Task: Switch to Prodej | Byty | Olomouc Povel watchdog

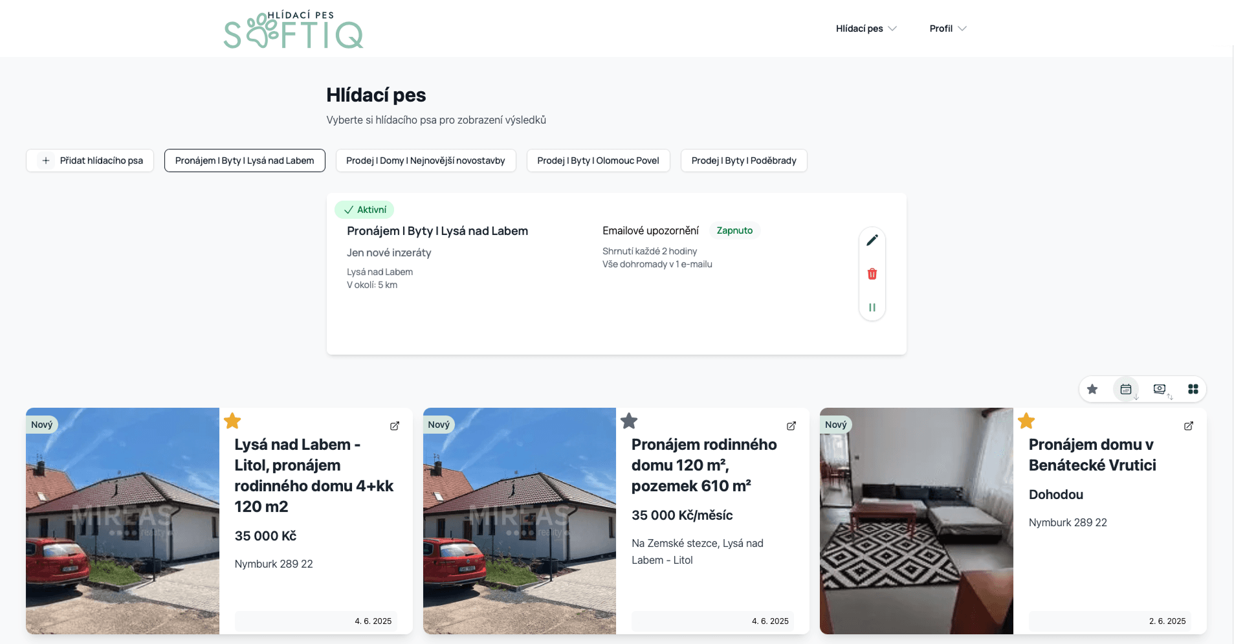Action: [x=598, y=161]
